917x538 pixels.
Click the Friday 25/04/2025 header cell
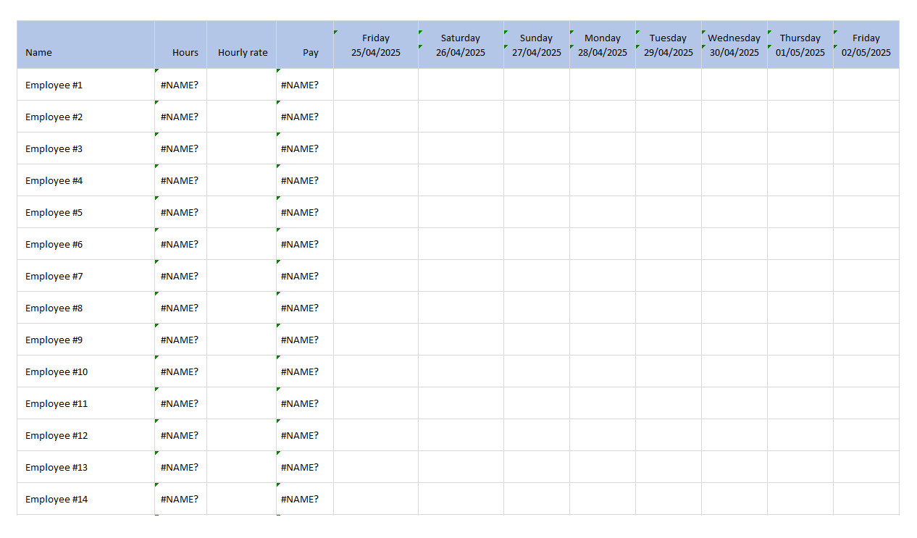(x=376, y=45)
